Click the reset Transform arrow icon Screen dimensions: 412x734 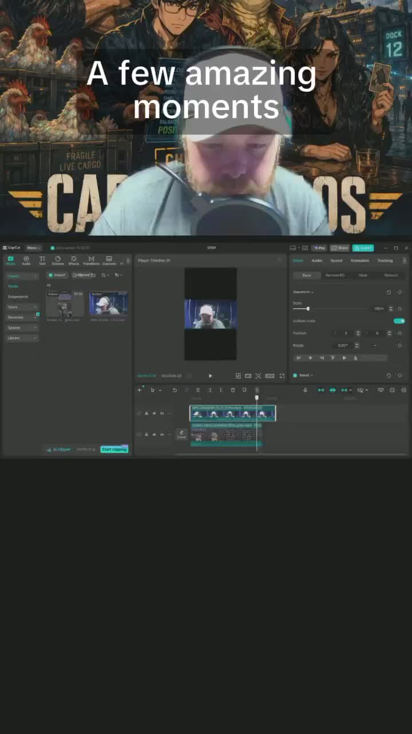click(x=389, y=292)
